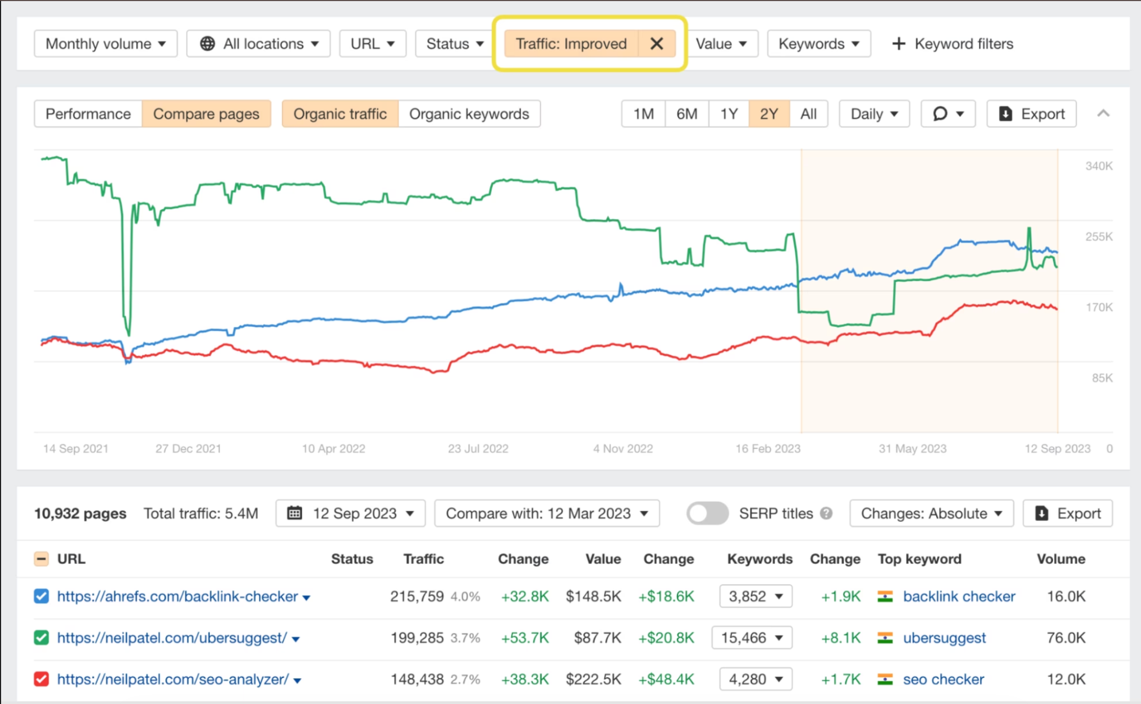
Task: Sort by the Traffic column header
Action: pyautogui.click(x=423, y=559)
